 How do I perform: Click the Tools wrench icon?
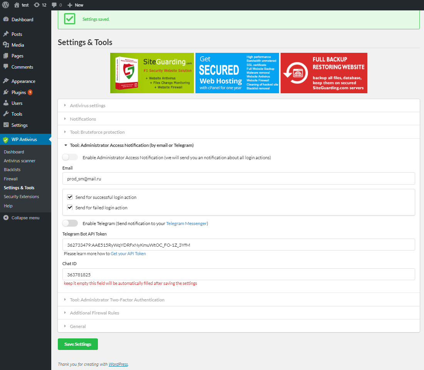click(x=6, y=114)
